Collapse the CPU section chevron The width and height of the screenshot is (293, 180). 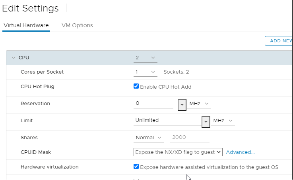[14, 58]
